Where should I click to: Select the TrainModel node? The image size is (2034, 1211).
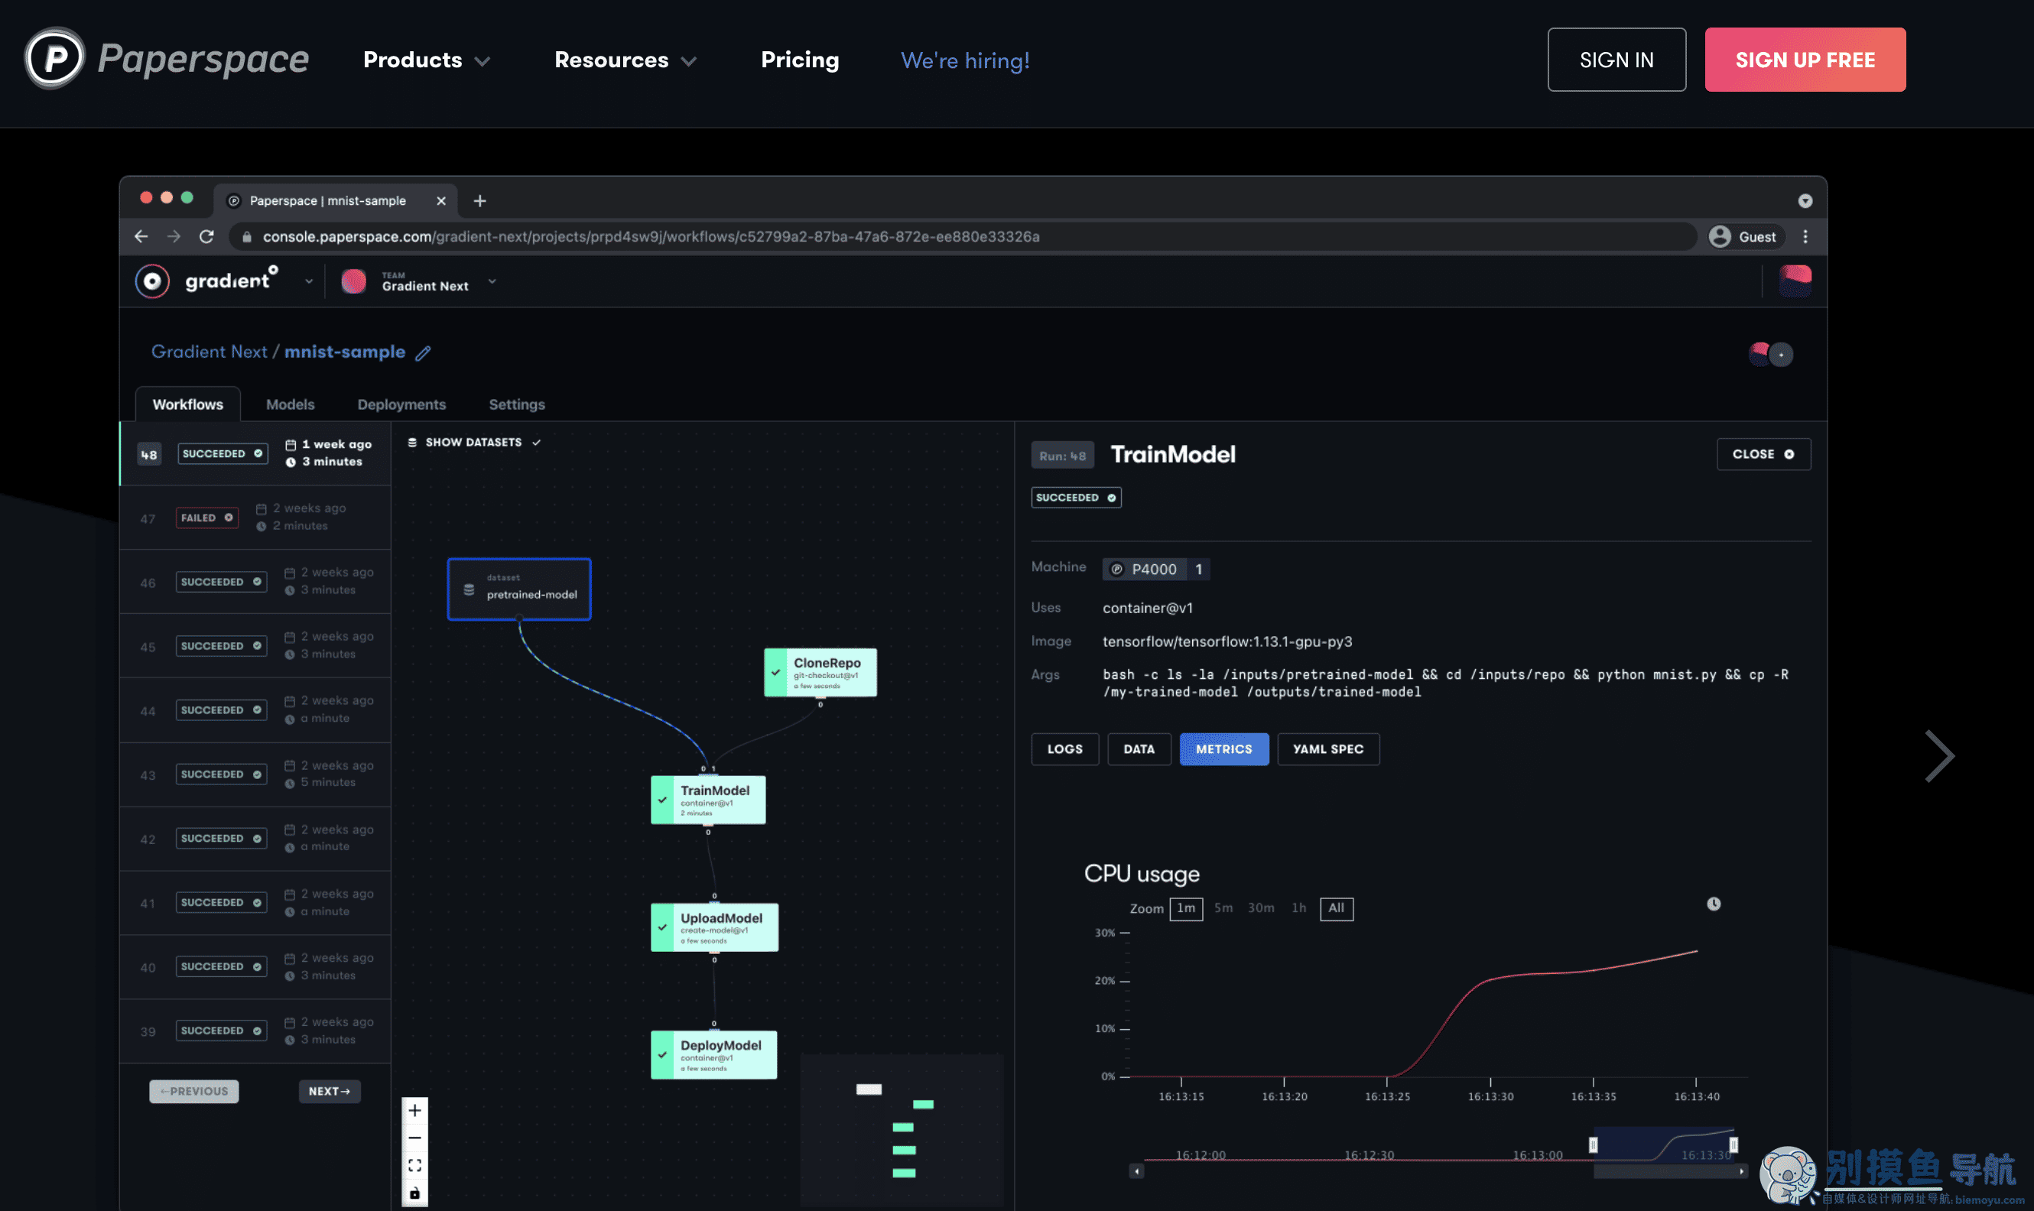point(707,800)
